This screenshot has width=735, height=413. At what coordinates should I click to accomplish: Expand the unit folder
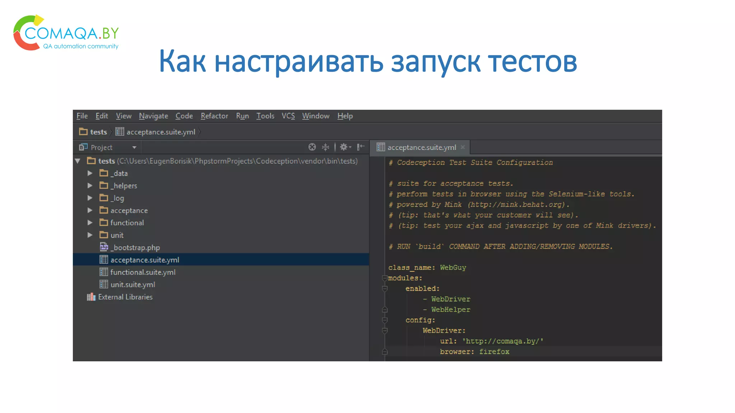90,235
